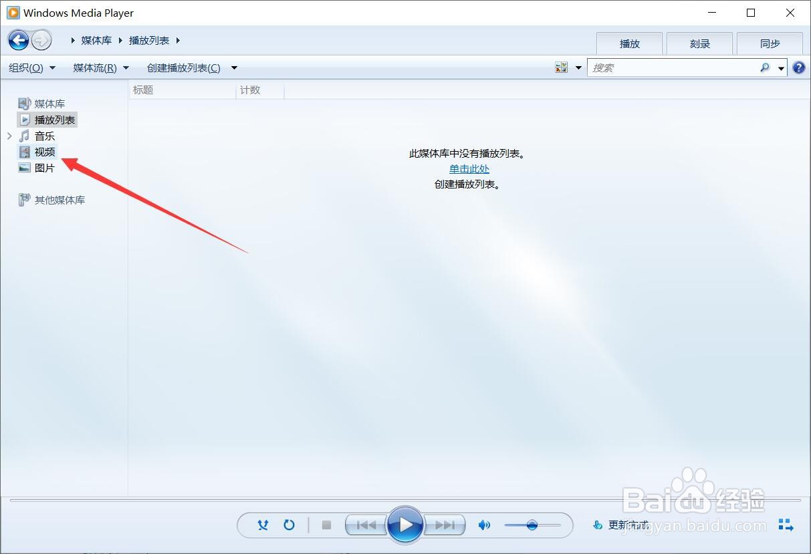Screen dimensions: 811x554
Task: Open the 播放列表 breadcrumb item
Action: (149, 40)
